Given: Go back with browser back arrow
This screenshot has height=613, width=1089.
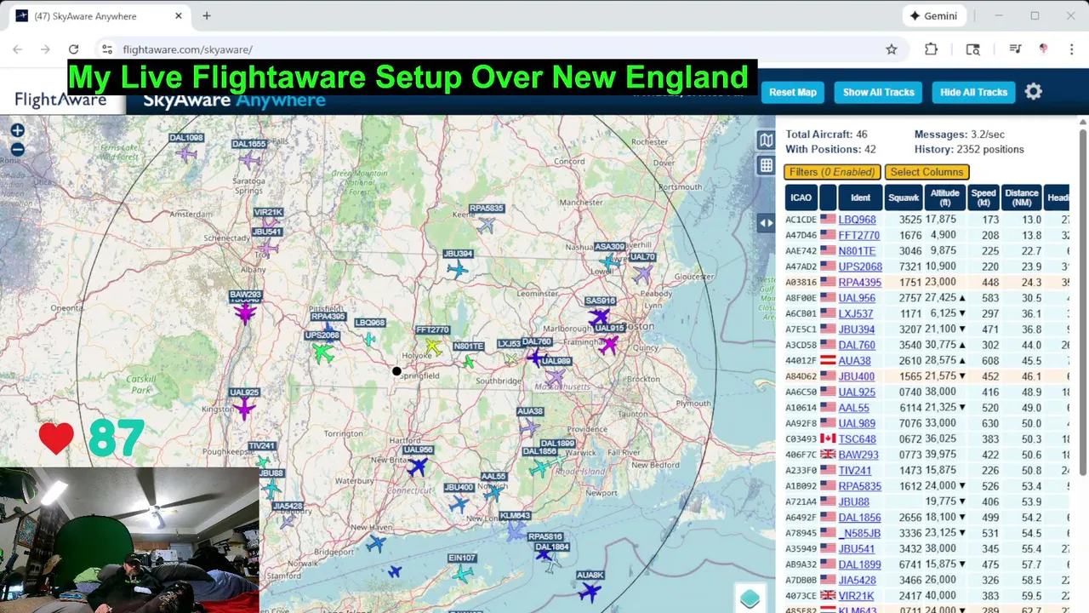Looking at the screenshot, I should click(x=18, y=49).
